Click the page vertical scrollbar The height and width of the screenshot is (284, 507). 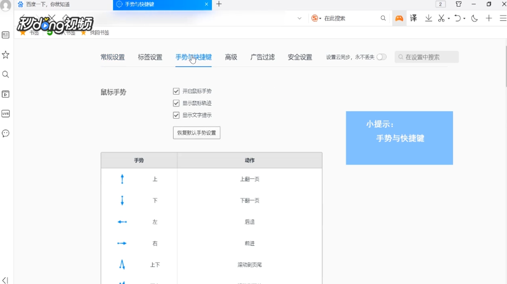505,67
